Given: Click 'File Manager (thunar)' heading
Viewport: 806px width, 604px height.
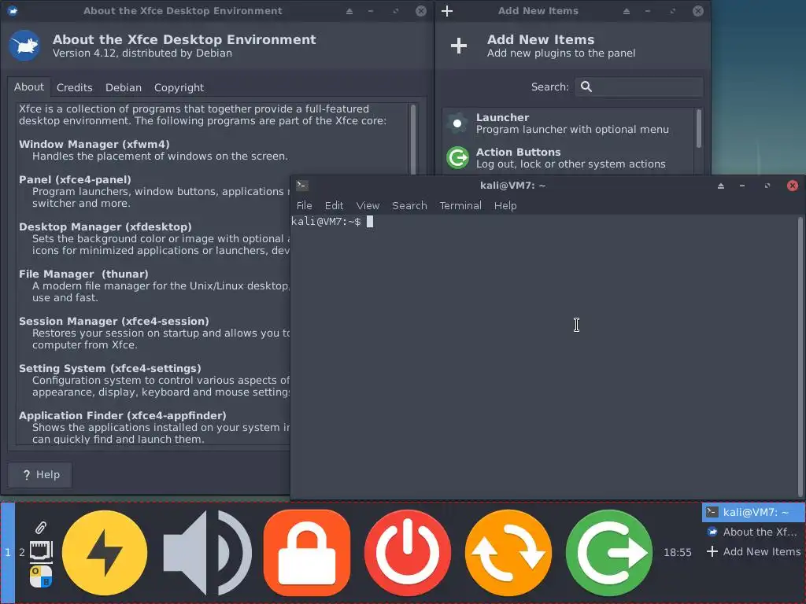Looking at the screenshot, I should [83, 274].
